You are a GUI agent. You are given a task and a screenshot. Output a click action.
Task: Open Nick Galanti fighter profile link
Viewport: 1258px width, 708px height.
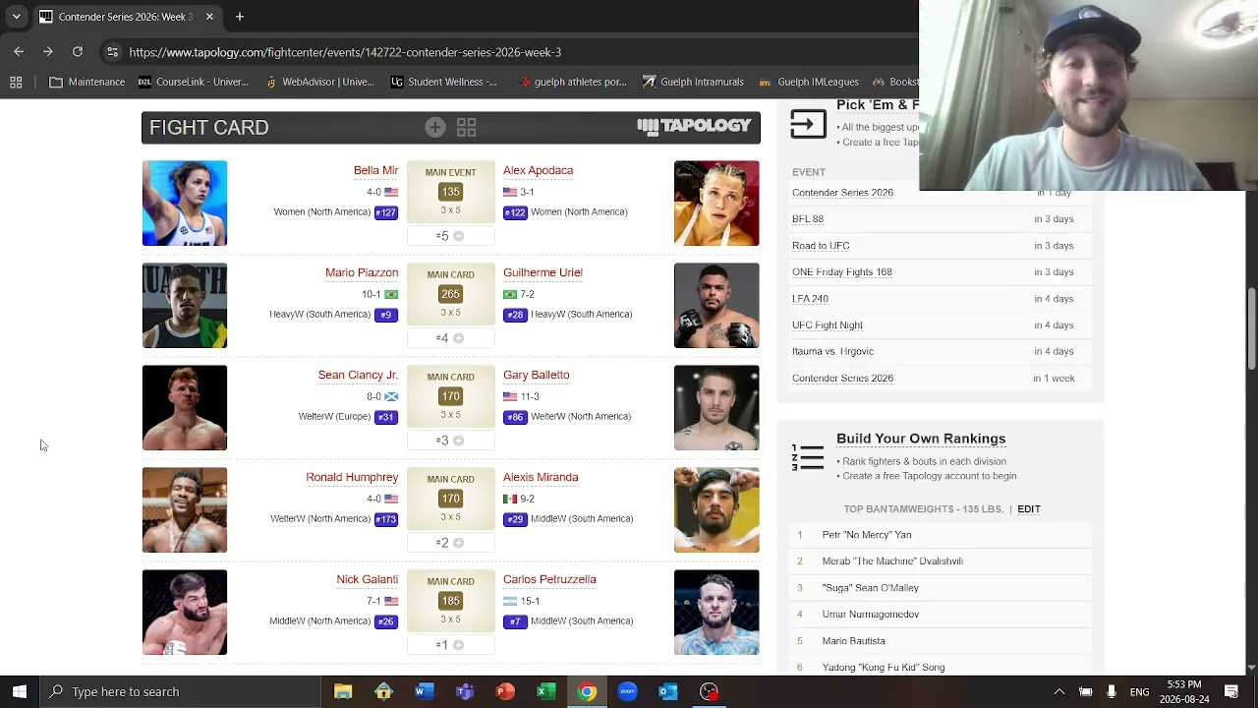367,579
